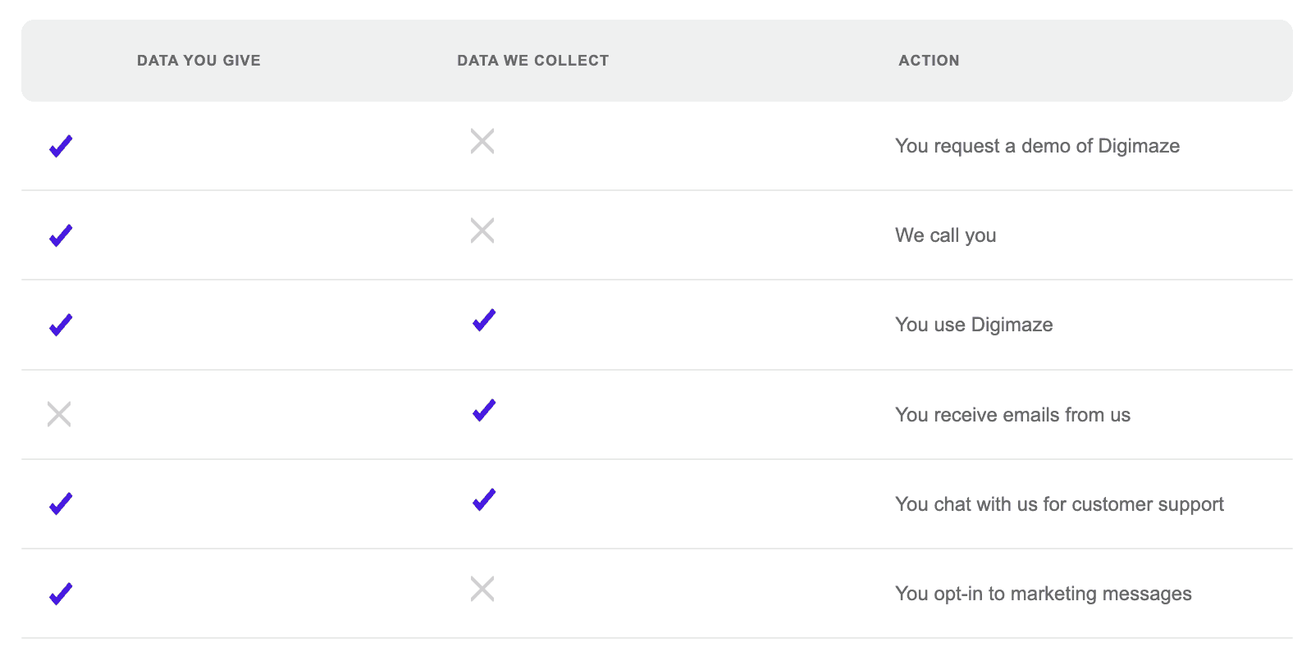Select the You receive emails from us text

(1012, 415)
